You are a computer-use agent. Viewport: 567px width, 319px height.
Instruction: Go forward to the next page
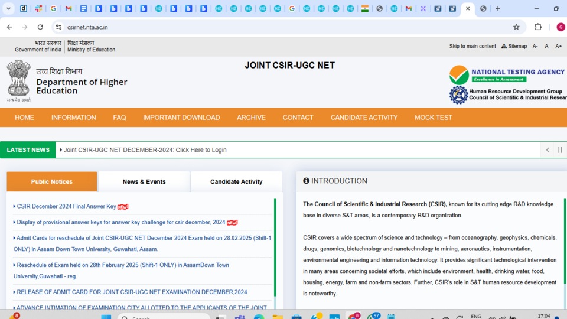click(25, 27)
